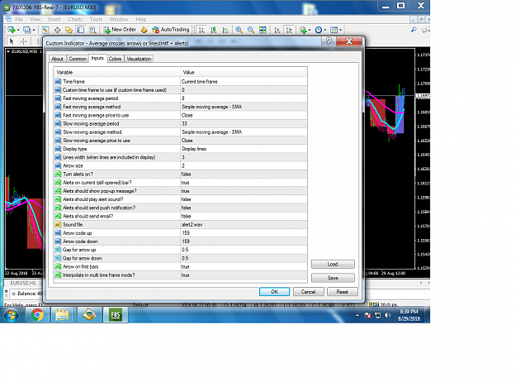
Task: Select the Arrow code up value 159
Action: coord(244,232)
